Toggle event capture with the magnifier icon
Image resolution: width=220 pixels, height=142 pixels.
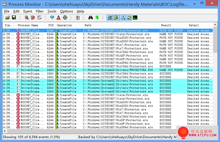[x=26, y=18]
